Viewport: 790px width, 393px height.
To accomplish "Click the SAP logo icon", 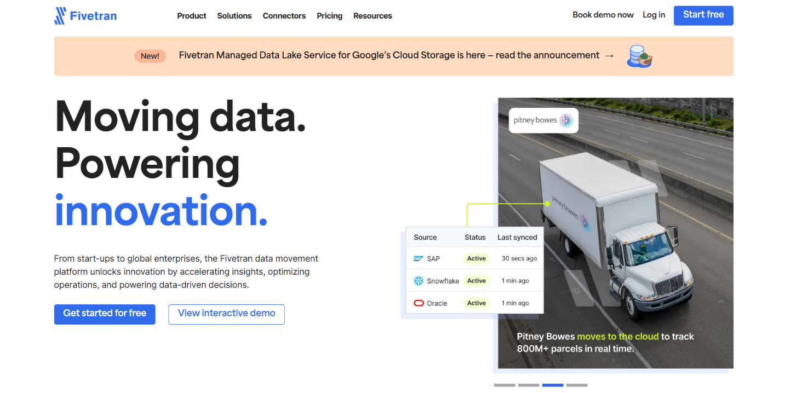I will pos(419,258).
